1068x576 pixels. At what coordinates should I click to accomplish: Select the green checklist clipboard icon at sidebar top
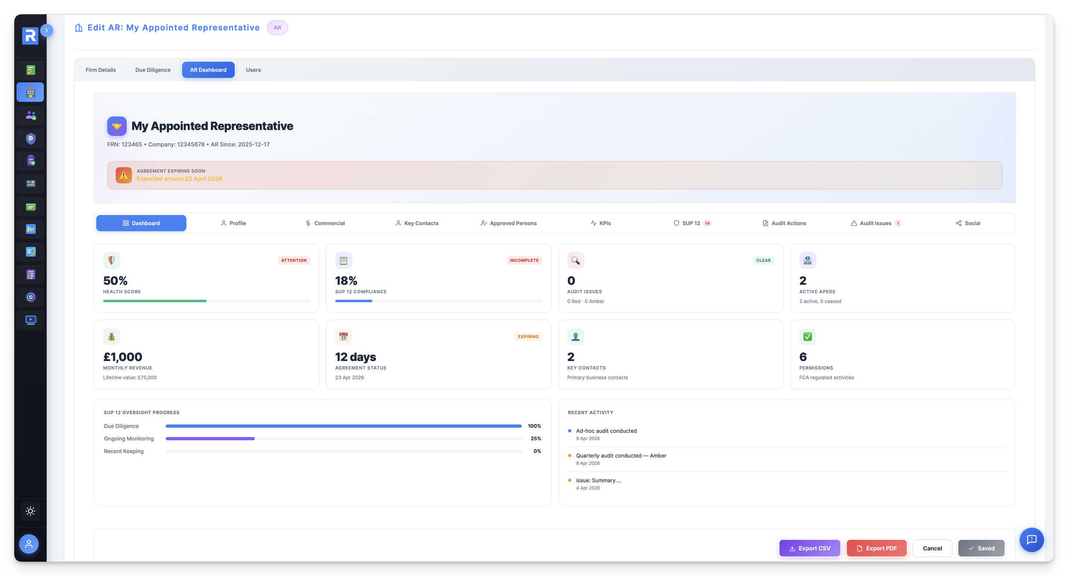[30, 70]
